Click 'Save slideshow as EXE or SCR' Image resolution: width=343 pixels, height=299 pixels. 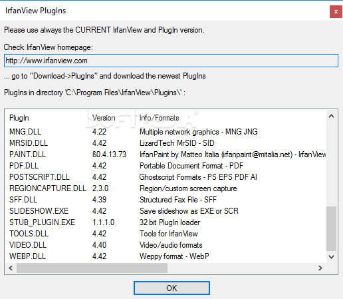(189, 211)
